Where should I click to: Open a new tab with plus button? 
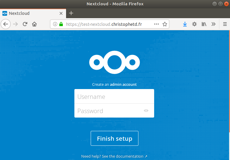pos(71,13)
